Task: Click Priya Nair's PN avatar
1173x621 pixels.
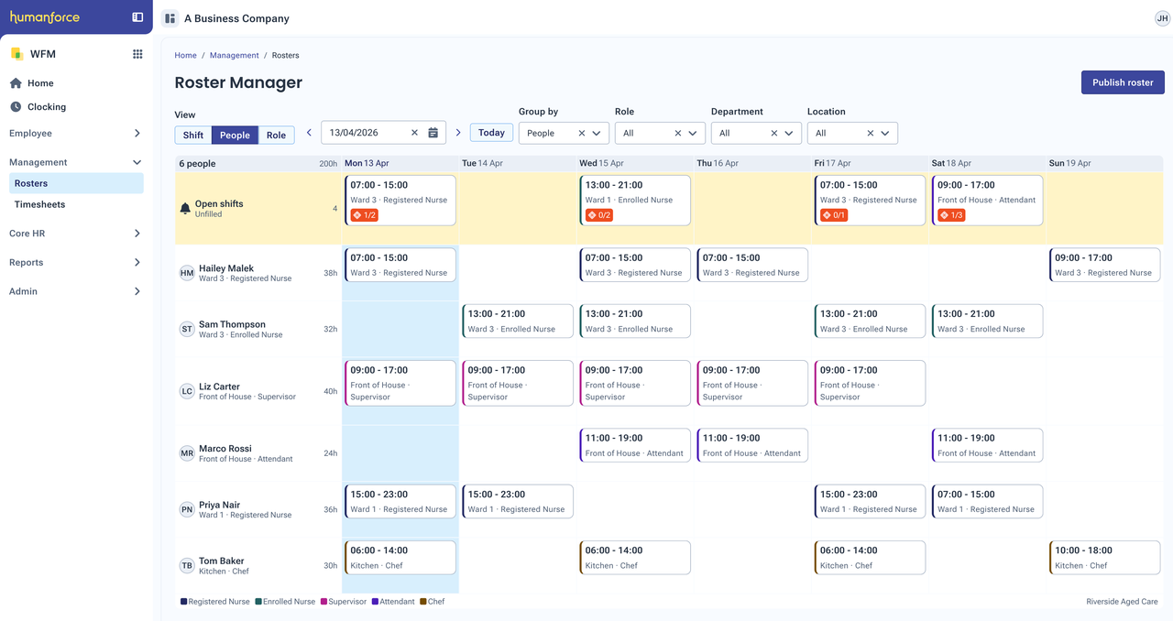Action: (187, 509)
